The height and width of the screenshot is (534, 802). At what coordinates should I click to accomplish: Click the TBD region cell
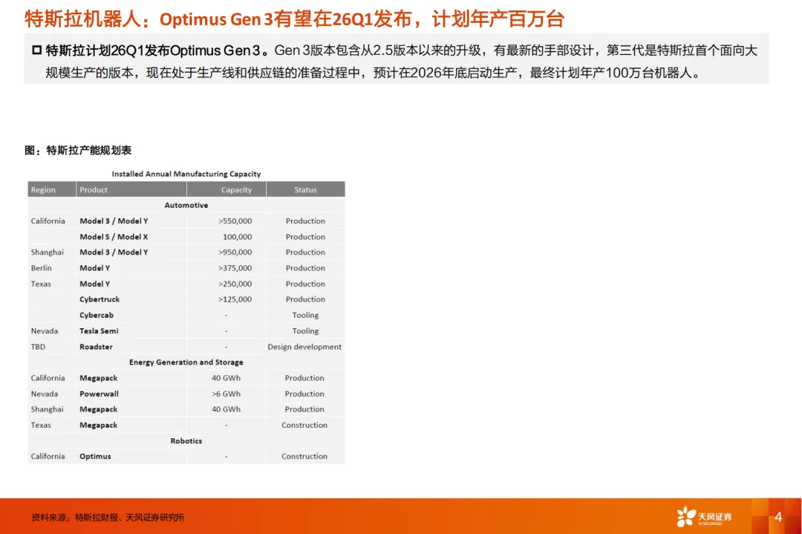pos(38,347)
